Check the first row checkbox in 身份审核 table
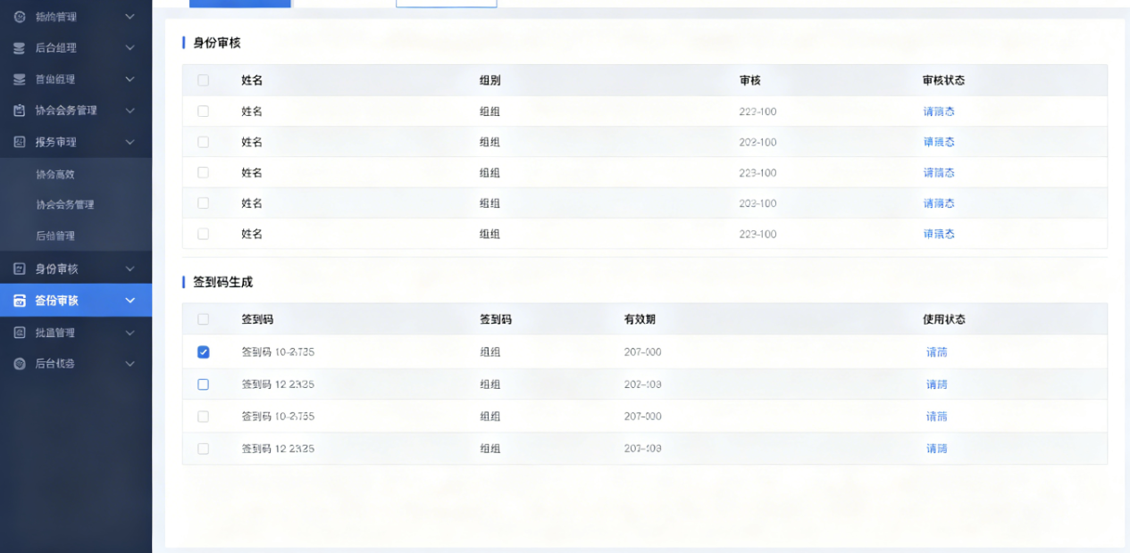This screenshot has width=1130, height=553. coord(203,111)
